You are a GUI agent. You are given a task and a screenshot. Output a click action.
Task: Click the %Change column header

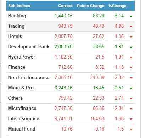tap(117, 6)
